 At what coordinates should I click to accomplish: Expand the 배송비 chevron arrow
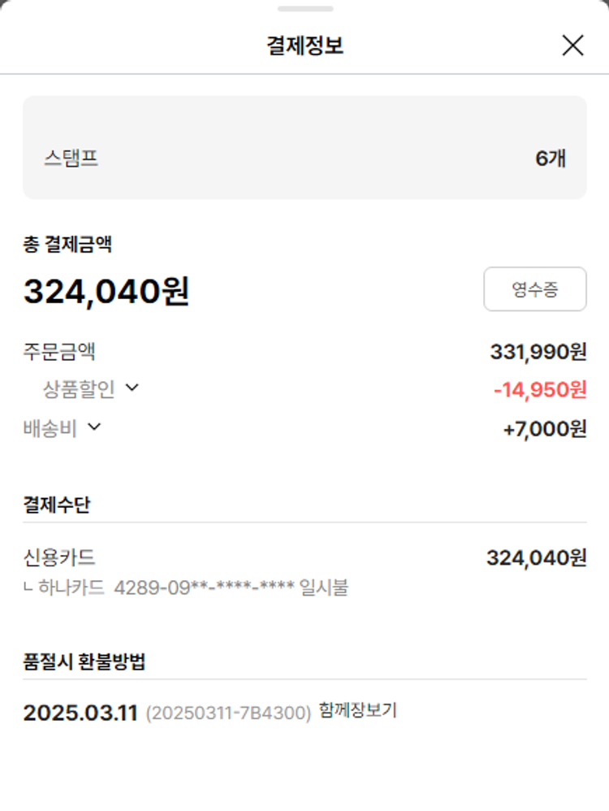point(94,427)
